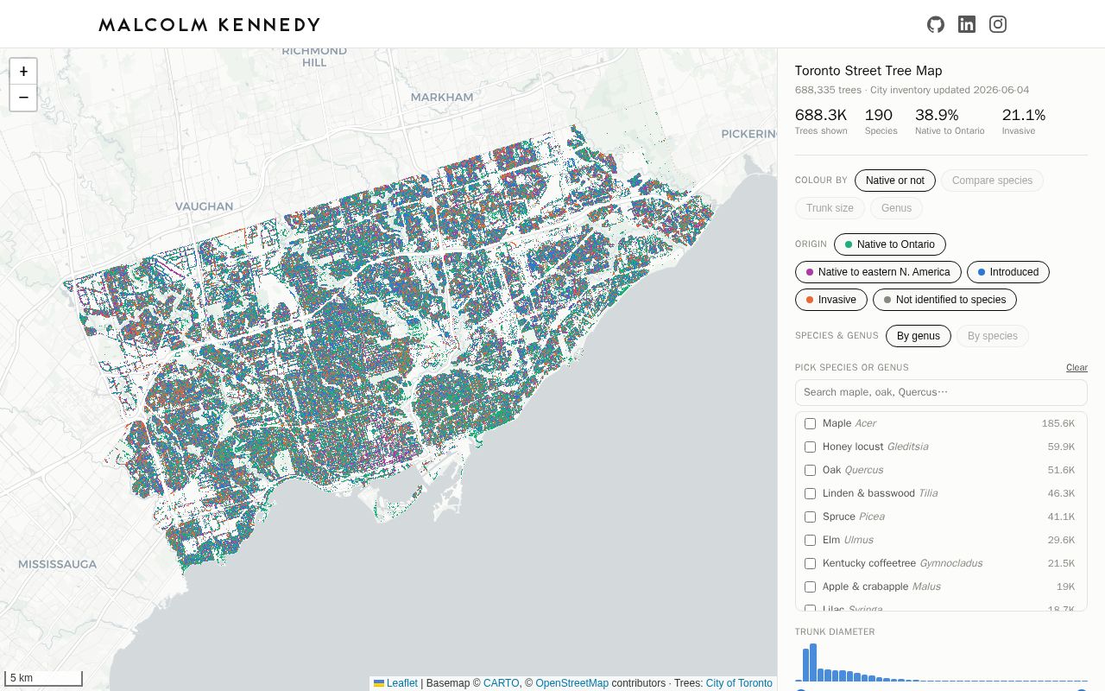Open the City of Toronto data link
1105x691 pixels.
pos(739,683)
